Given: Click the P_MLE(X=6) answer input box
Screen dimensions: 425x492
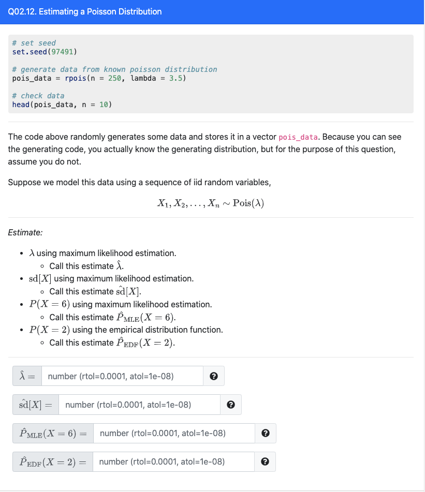Looking at the screenshot, I should click(173, 433).
